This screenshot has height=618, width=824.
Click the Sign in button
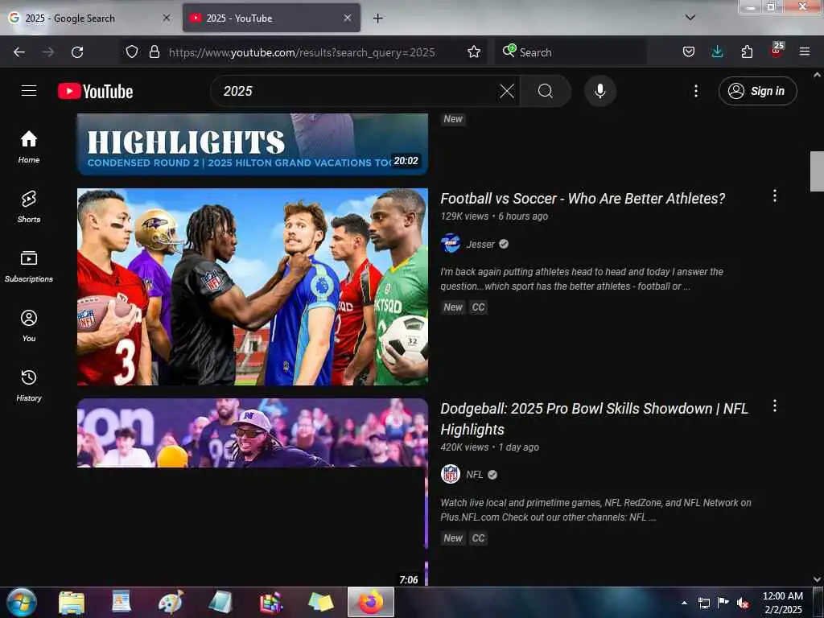(757, 91)
